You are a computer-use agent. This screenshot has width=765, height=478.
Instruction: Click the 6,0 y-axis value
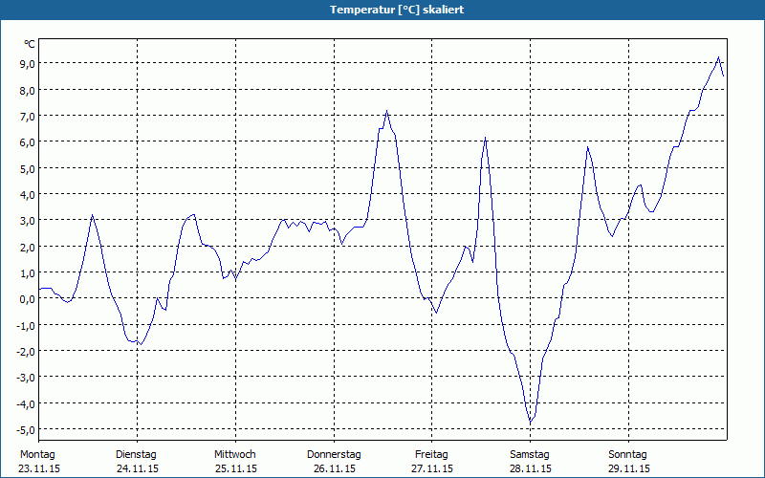pyautogui.click(x=27, y=142)
